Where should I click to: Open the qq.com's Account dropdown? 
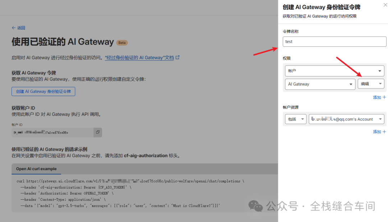pyautogui.click(x=346, y=119)
